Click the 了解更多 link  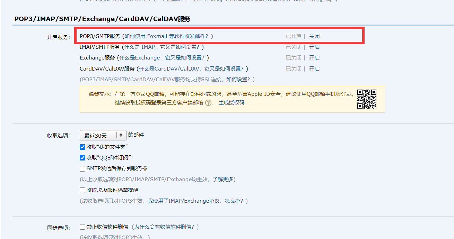[223, 180]
